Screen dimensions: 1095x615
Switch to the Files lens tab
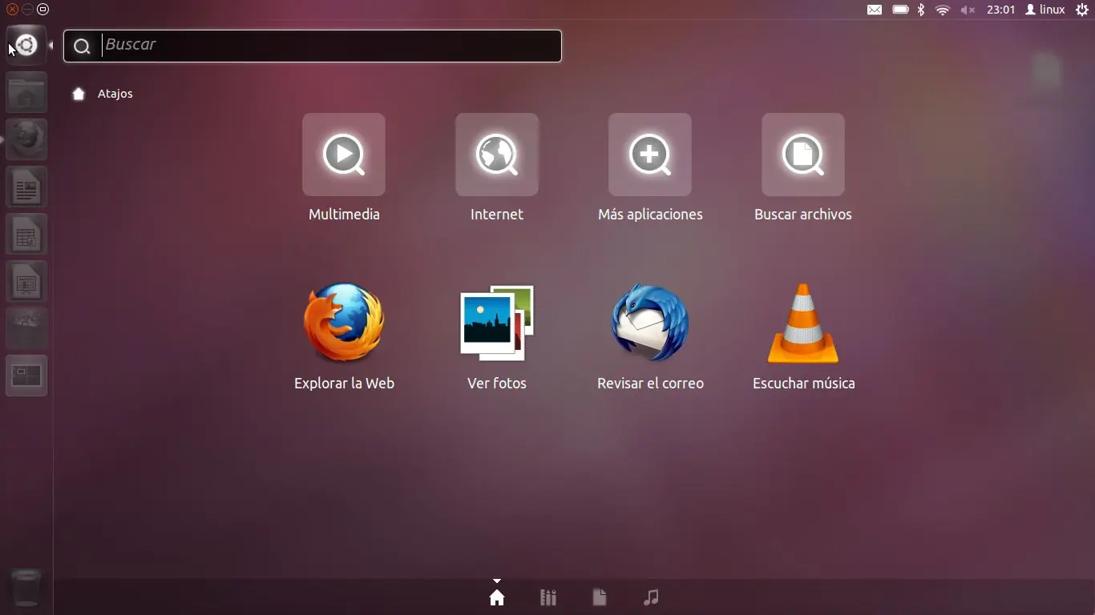click(x=600, y=597)
